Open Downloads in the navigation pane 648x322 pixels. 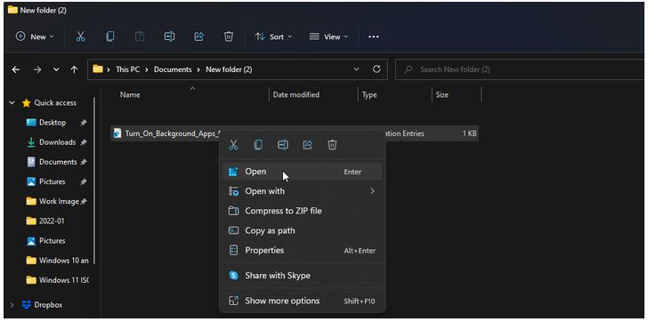[58, 142]
